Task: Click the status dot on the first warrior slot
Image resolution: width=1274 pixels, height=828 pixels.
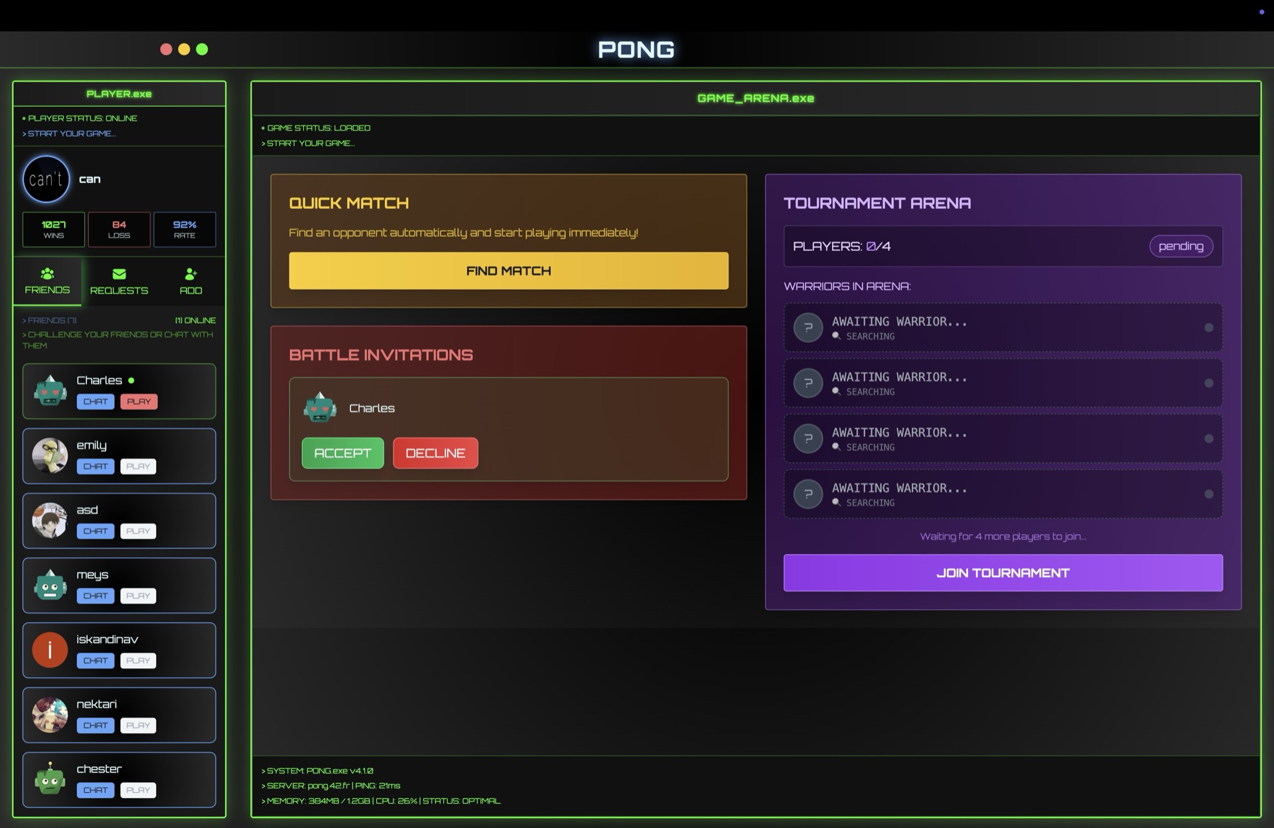Action: click(1208, 327)
